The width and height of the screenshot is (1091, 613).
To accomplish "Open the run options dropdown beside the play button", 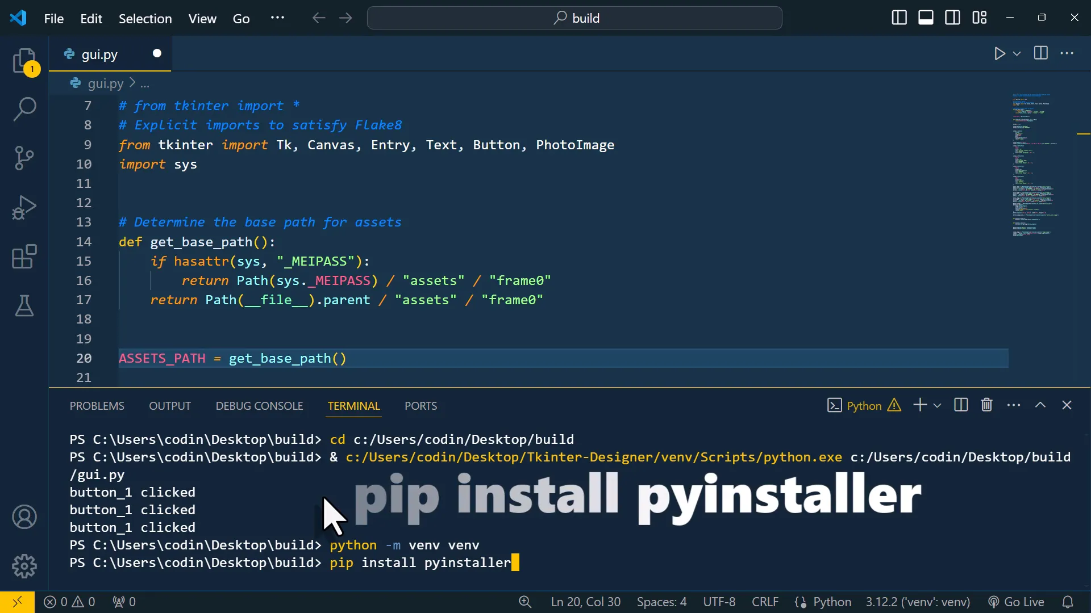I will tap(1017, 53).
